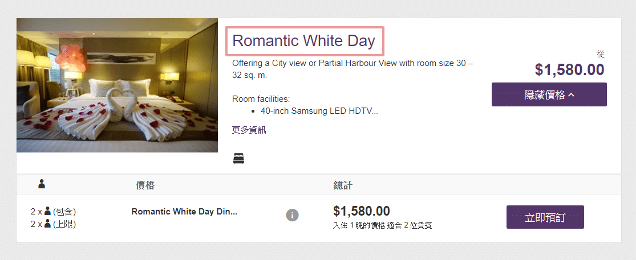Click the City view room description text
Image resolution: width=636 pixels, height=260 pixels.
tap(353, 69)
